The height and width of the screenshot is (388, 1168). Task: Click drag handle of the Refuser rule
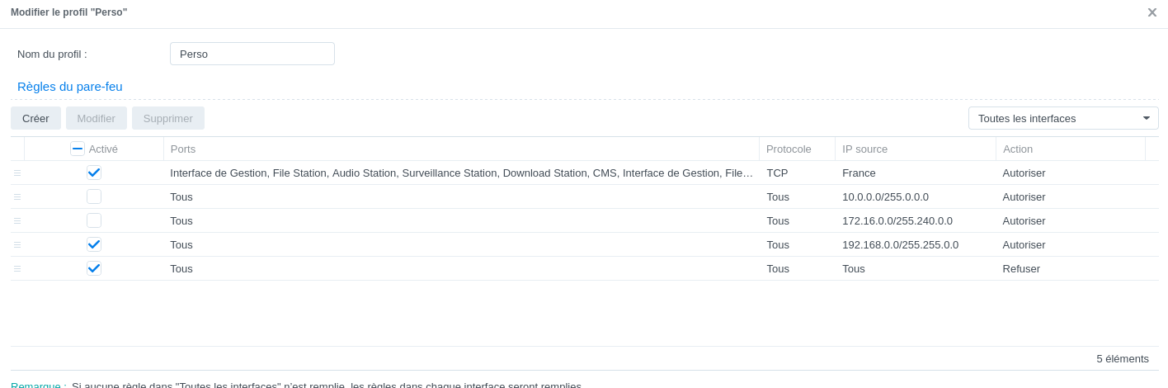pyautogui.click(x=17, y=269)
